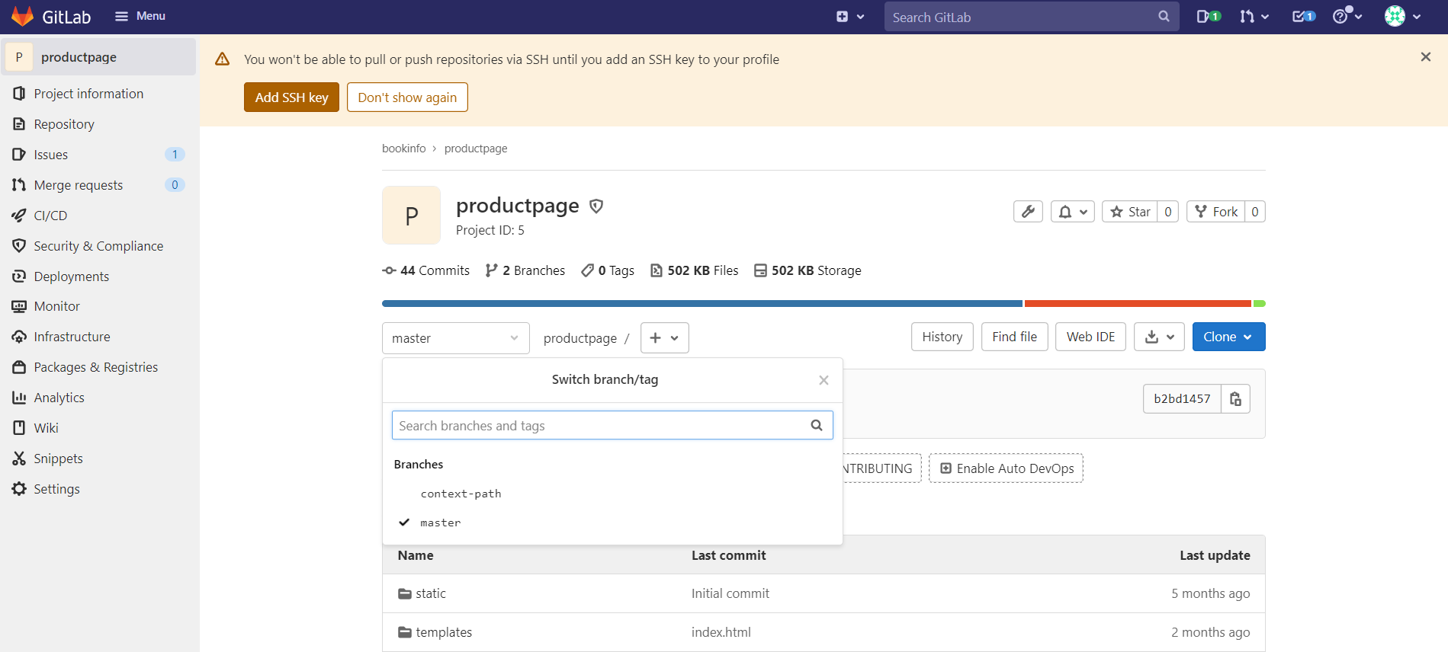Viewport: 1448px width, 652px height.
Task: Click the large productpage project avatar
Action: [412, 216]
